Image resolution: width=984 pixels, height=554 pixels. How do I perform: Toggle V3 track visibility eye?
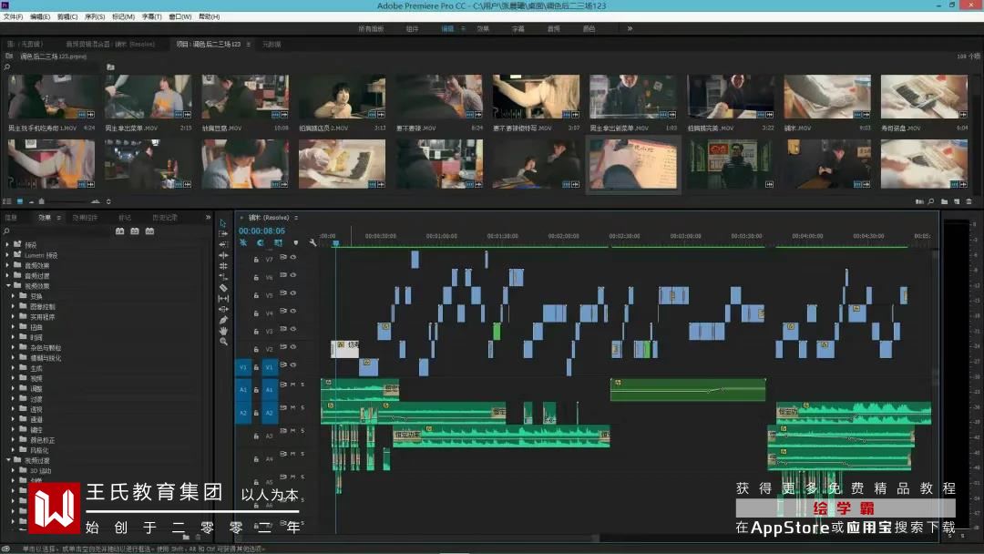pyautogui.click(x=293, y=329)
